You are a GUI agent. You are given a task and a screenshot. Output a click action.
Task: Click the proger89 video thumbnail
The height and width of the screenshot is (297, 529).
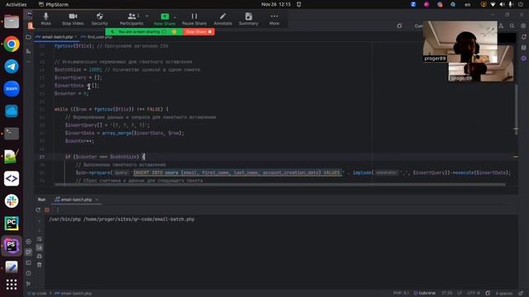tap(460, 41)
